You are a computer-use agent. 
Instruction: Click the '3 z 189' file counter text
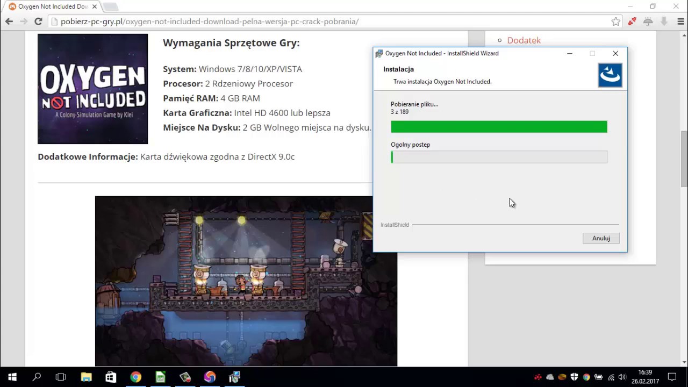399,112
